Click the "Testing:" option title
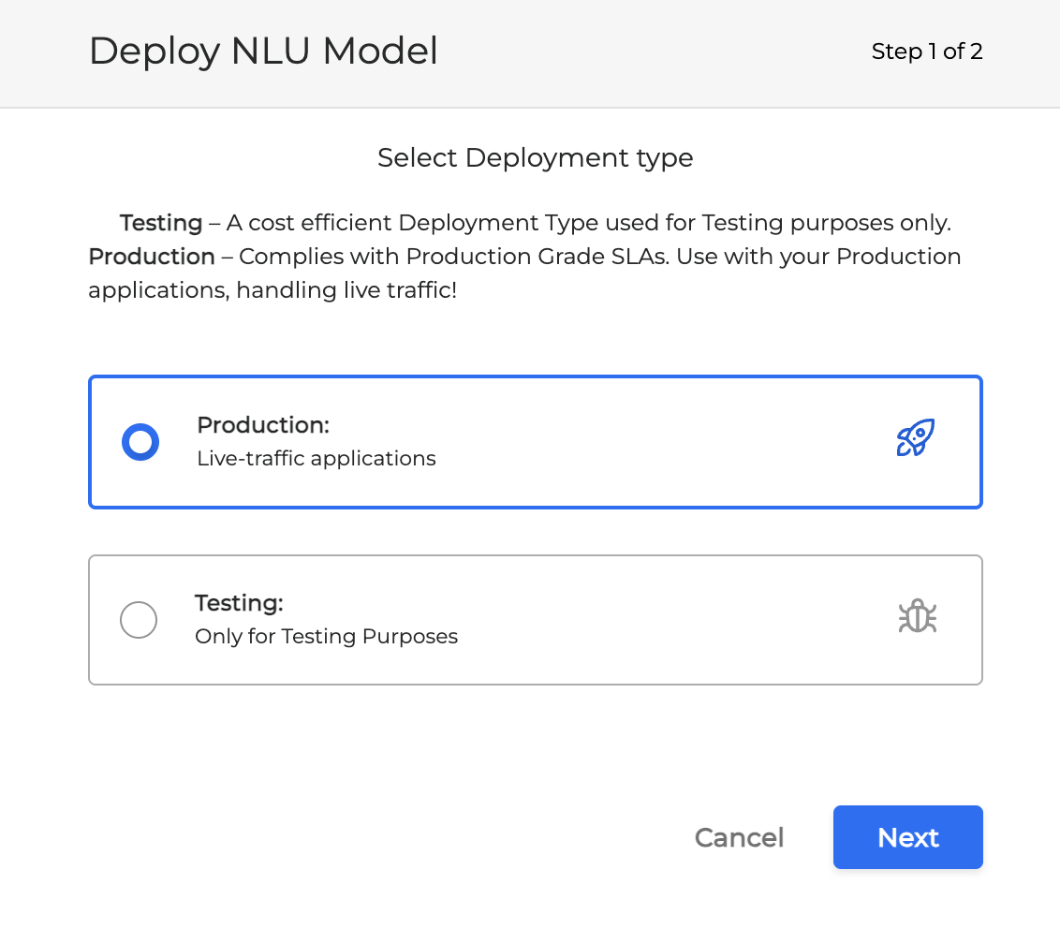1060x929 pixels. pyautogui.click(x=239, y=603)
